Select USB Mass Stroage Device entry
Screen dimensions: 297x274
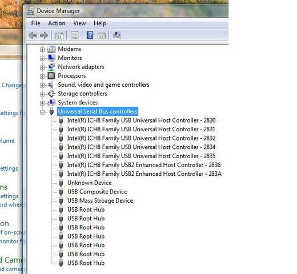click(100, 201)
